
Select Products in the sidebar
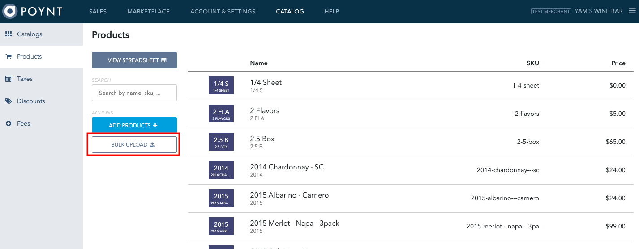coord(41,56)
